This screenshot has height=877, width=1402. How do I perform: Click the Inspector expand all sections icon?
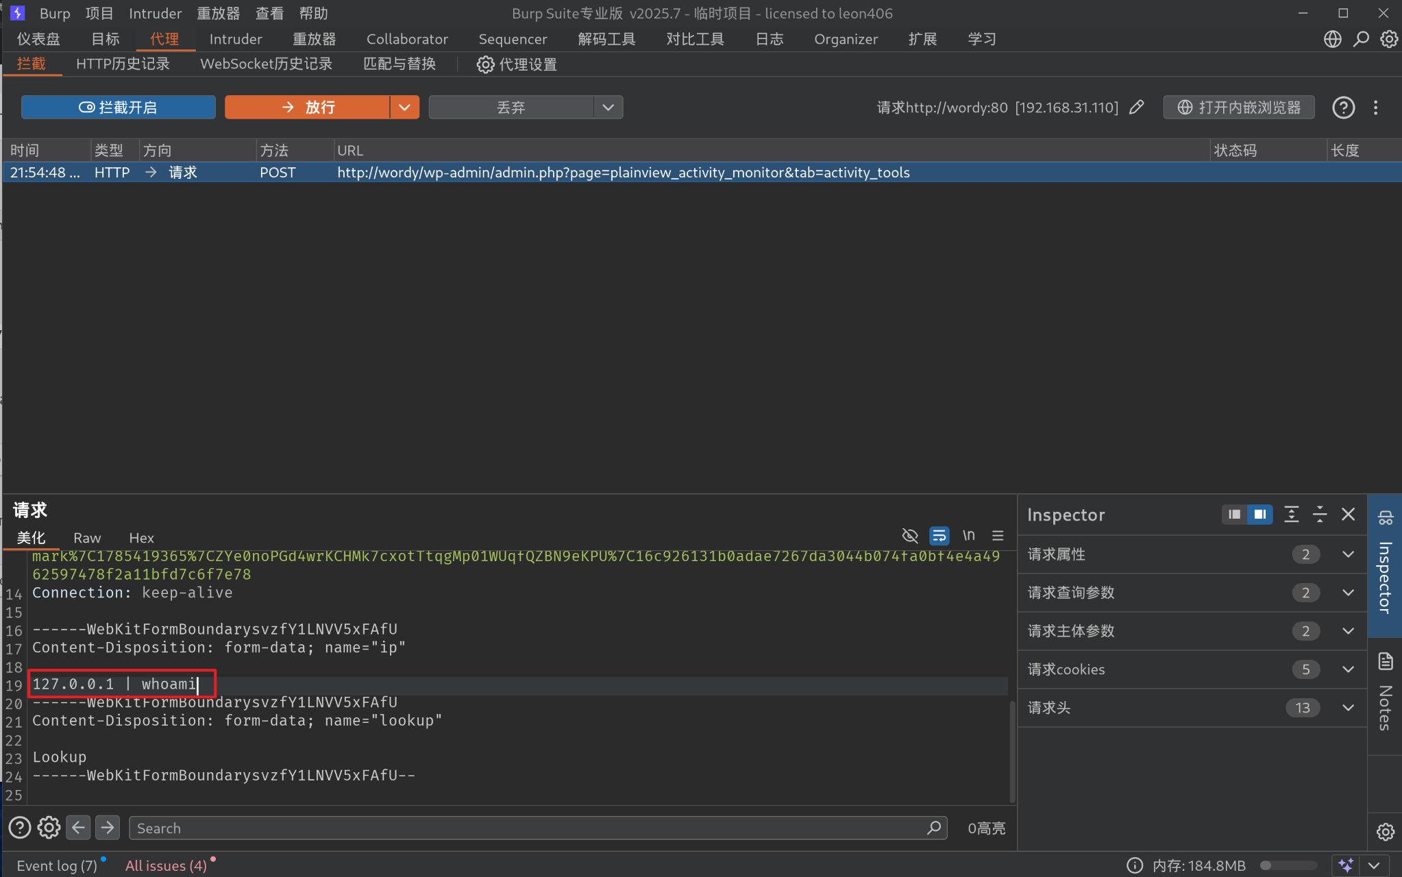pyautogui.click(x=1291, y=515)
